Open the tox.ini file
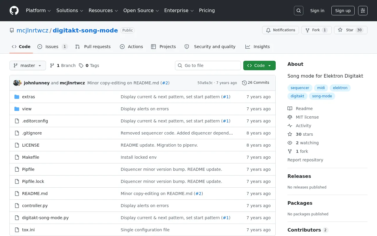Viewport: 377px width, 236px height. tap(28, 230)
